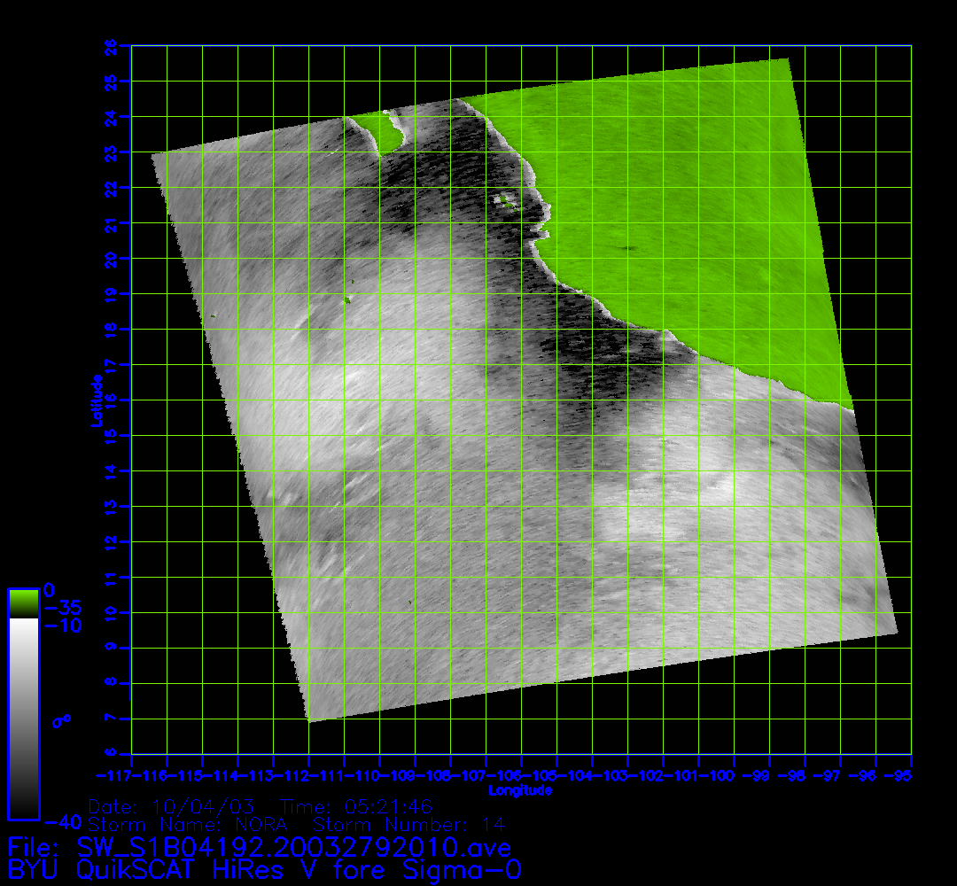Click the green land swatch on the colorbar
Image resolution: width=957 pixels, height=886 pixels.
coord(23,603)
